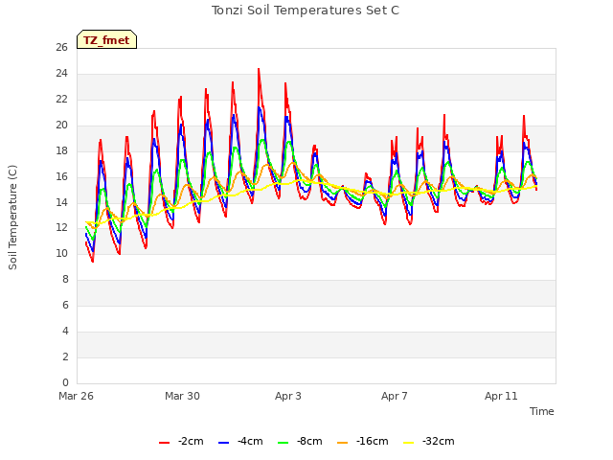Select the -4cm legend label
This screenshot has height=460, width=613.
click(x=250, y=441)
